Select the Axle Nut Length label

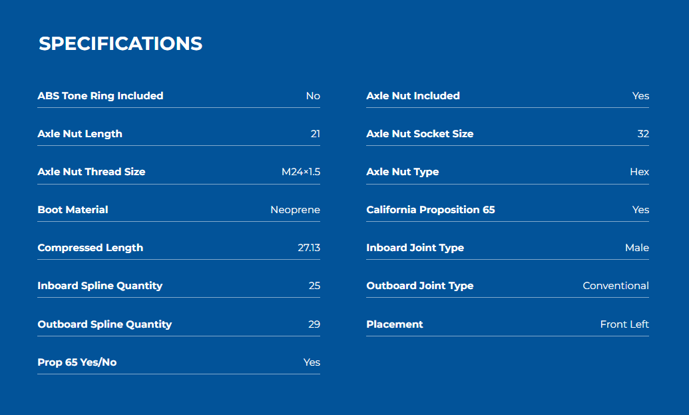[80, 134]
